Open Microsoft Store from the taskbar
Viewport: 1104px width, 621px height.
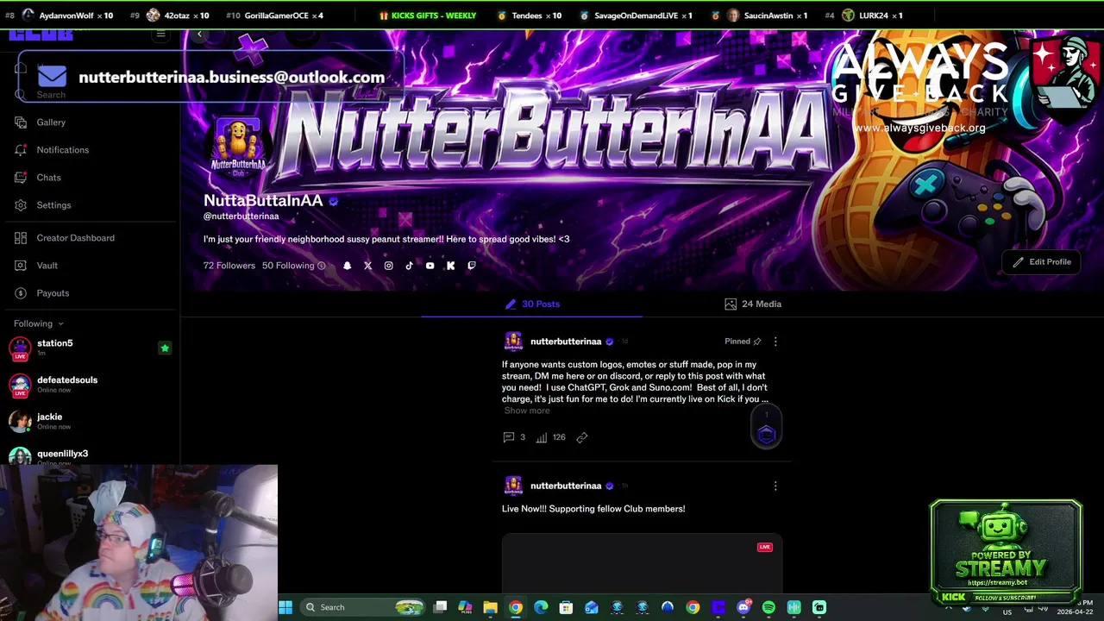tap(566, 607)
